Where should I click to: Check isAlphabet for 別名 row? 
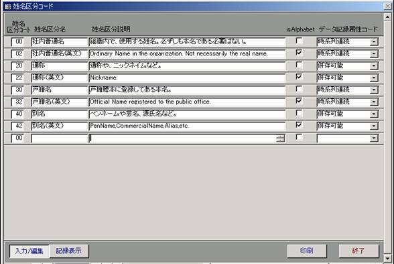coord(299,113)
